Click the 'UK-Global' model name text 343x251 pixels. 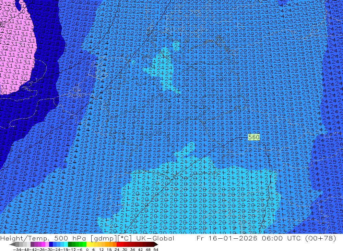pyautogui.click(x=155, y=238)
